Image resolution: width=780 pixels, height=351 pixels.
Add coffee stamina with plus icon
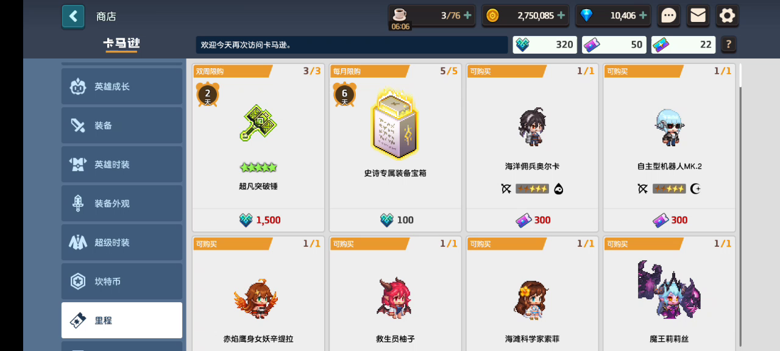coord(468,15)
